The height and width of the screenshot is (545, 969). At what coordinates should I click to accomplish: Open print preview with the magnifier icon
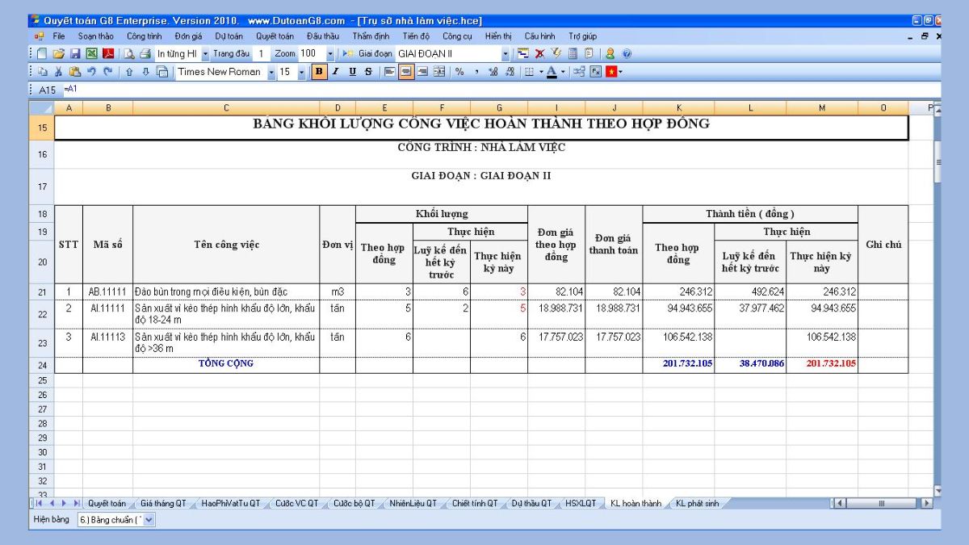point(128,54)
